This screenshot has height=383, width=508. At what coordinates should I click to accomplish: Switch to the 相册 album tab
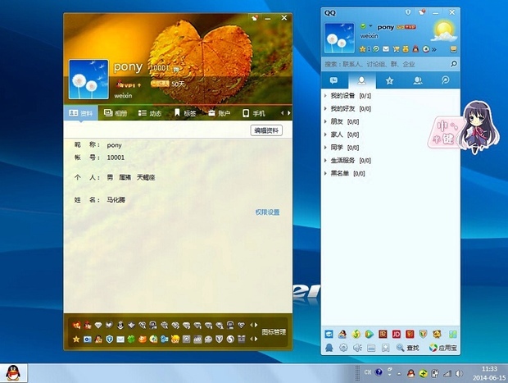116,113
